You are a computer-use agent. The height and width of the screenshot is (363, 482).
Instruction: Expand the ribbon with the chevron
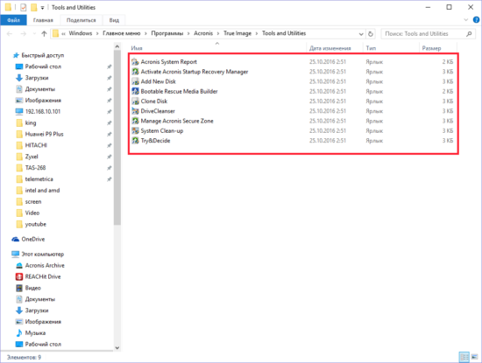(465, 20)
